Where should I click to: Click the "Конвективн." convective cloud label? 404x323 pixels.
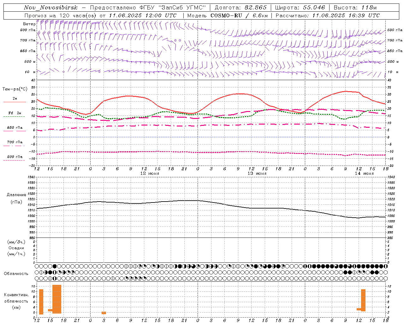pyautogui.click(x=16, y=295)
